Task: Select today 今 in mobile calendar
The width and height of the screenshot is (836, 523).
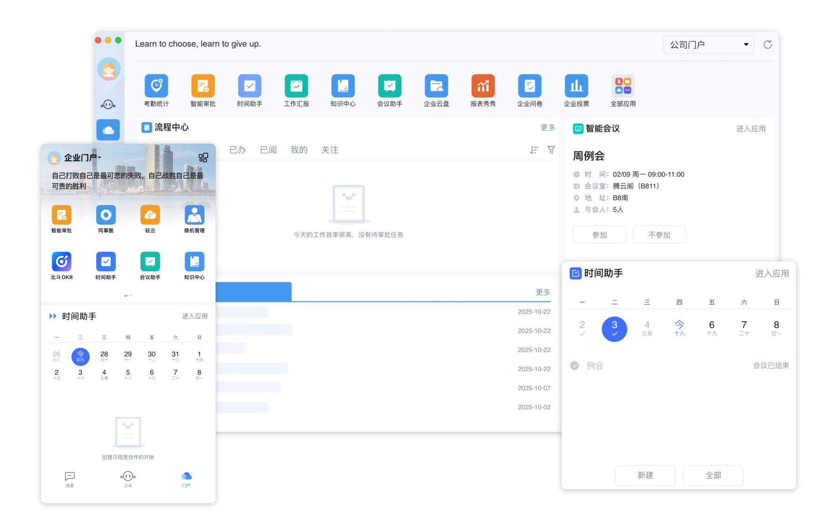Action: pyautogui.click(x=80, y=356)
